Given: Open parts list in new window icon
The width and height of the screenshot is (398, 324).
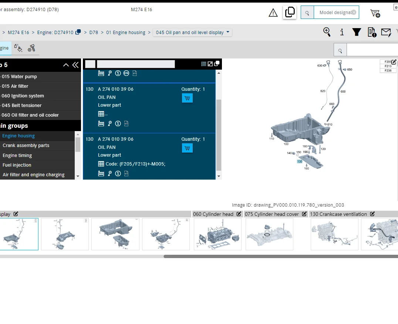Looking at the screenshot, I should tap(217, 64).
